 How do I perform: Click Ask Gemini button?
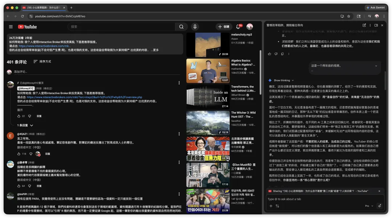pyautogui.click(x=375, y=8)
